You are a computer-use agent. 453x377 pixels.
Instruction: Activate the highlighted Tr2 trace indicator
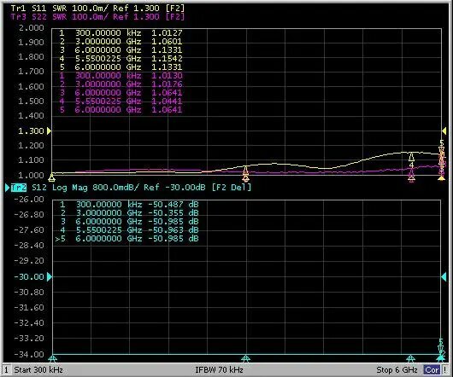(19, 188)
